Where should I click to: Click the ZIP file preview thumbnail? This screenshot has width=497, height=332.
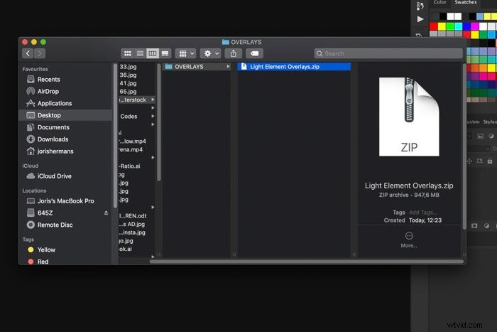(x=409, y=117)
